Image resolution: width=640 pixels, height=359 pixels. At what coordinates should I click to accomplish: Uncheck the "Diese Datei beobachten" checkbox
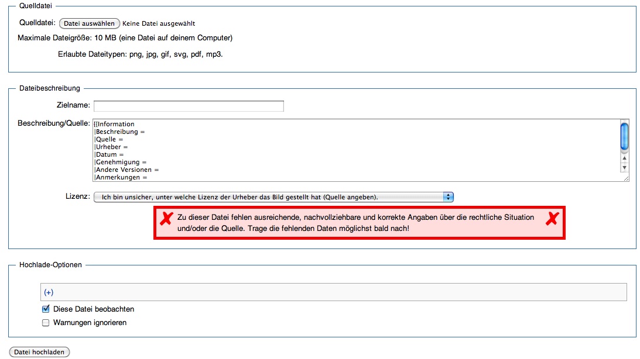point(46,309)
